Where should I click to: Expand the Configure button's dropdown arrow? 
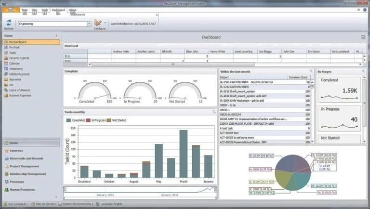click(x=105, y=23)
